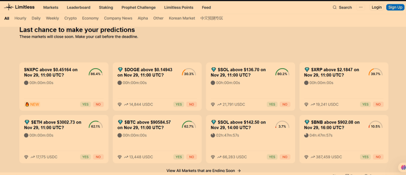Switch to the Other category tab
The height and width of the screenshot is (175, 406).
[158, 19]
